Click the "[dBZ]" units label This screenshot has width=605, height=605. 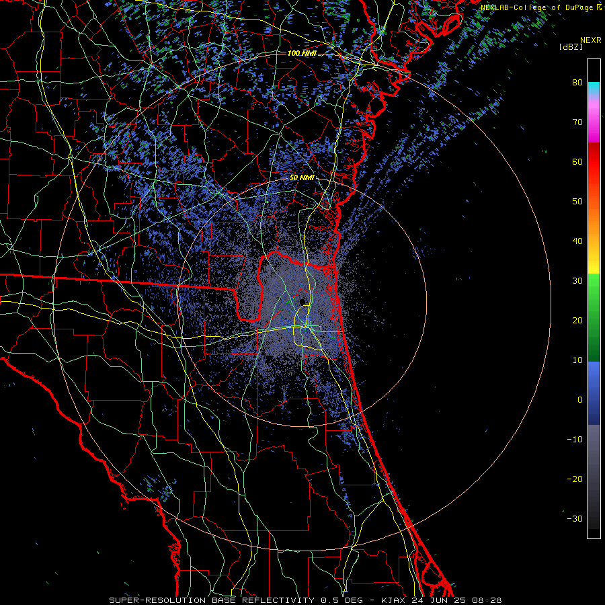pyautogui.click(x=571, y=46)
